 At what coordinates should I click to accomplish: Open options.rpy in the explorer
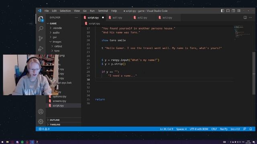(59, 96)
